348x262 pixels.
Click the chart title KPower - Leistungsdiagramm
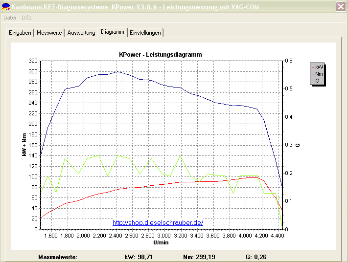click(x=161, y=54)
